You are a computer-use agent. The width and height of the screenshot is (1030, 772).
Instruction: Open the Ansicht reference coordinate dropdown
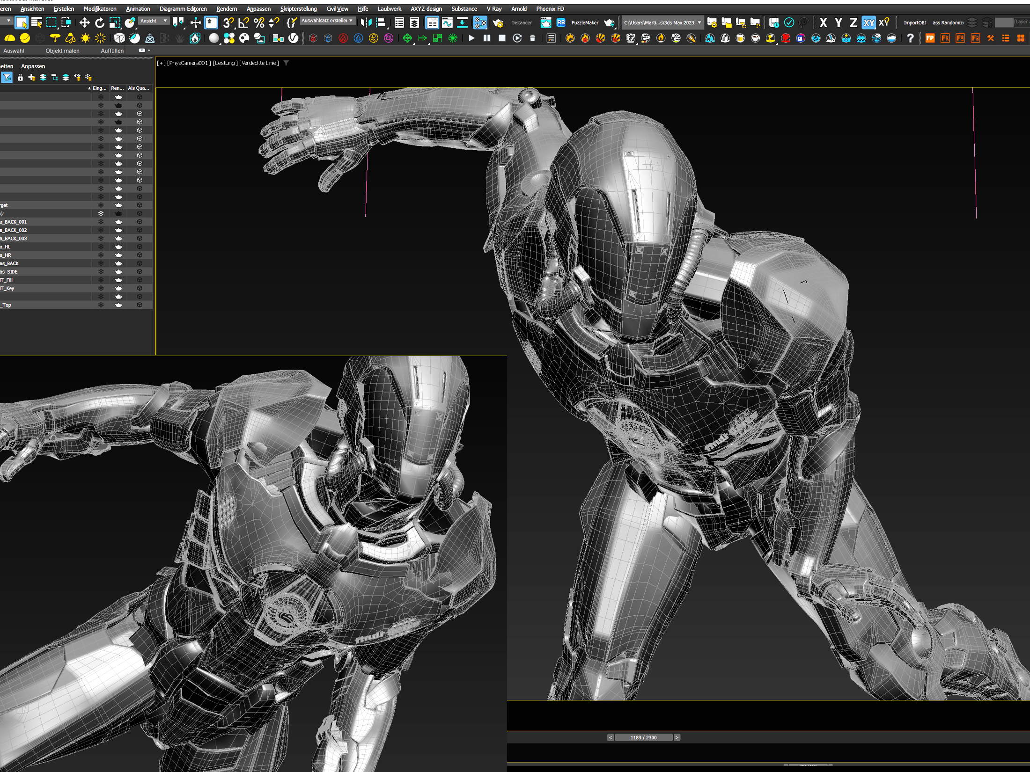click(153, 21)
